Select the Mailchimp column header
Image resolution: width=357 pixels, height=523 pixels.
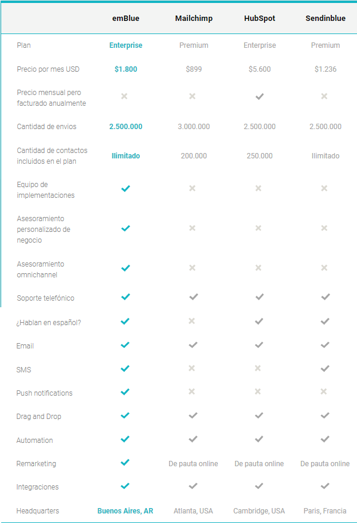point(194,19)
